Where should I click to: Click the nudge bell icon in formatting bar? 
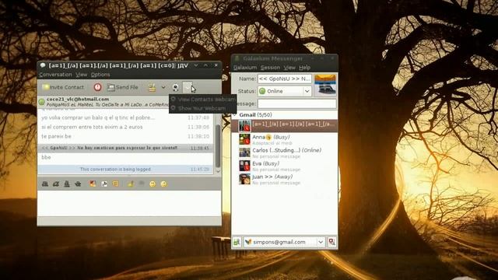pyautogui.click(x=131, y=184)
